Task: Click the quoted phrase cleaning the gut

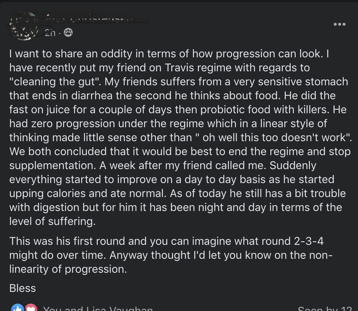Action: pyautogui.click(x=55, y=82)
